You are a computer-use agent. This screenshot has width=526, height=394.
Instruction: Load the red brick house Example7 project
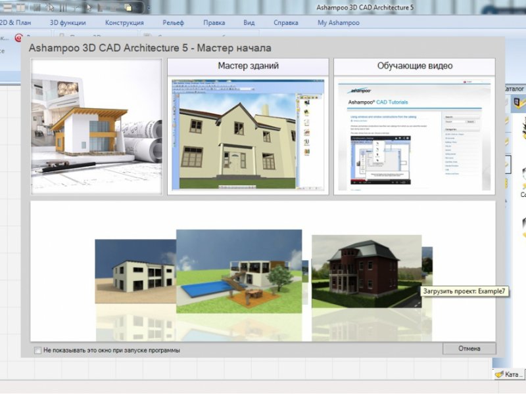click(366, 271)
